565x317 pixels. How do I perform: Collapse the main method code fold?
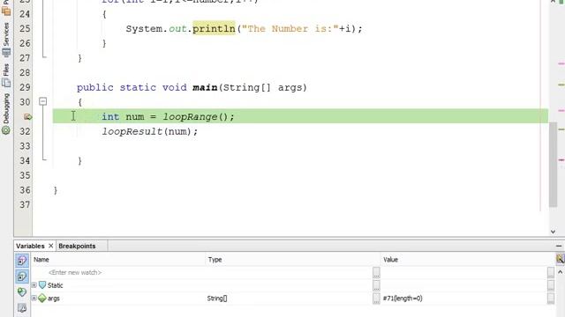tap(43, 102)
